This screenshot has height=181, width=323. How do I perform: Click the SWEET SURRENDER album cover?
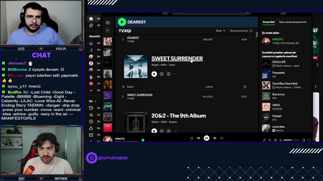(136, 67)
